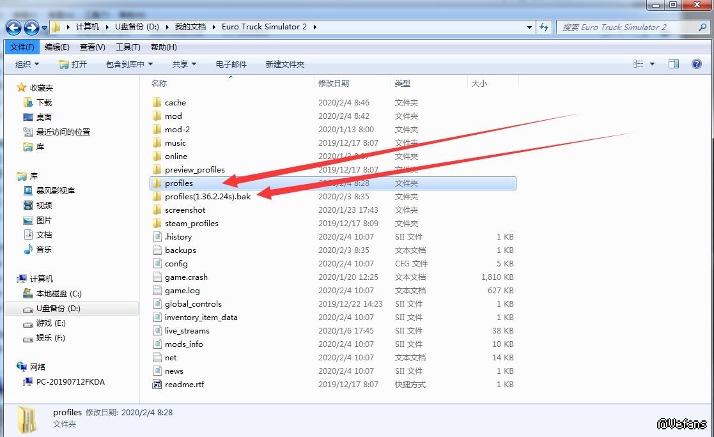714x437 pixels.
Task: Click the refresh button beside address bar
Action: click(544, 27)
